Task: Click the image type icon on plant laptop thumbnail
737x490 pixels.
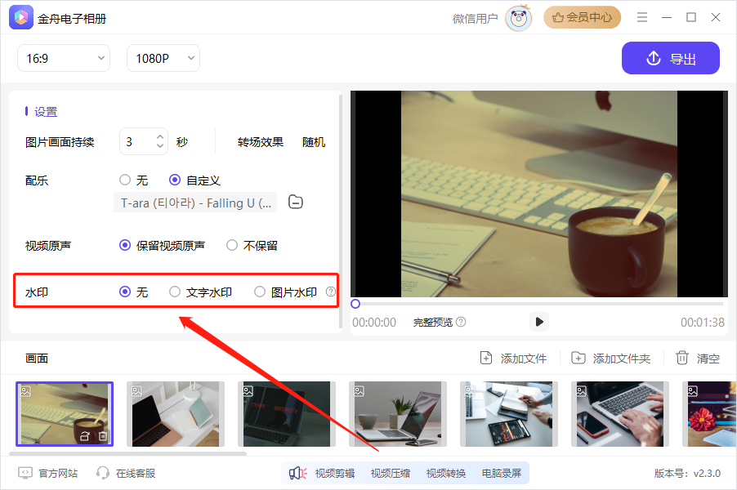Action: 359,391
